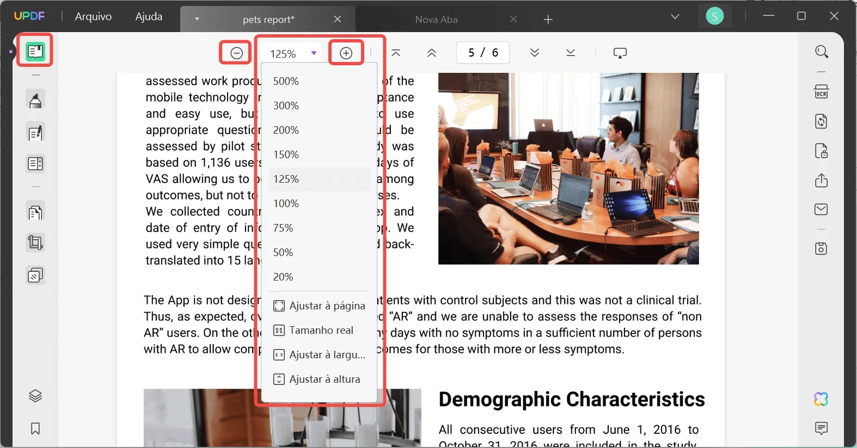Click the UPDF logo
This screenshot has height=448, width=857.
[x=29, y=16]
